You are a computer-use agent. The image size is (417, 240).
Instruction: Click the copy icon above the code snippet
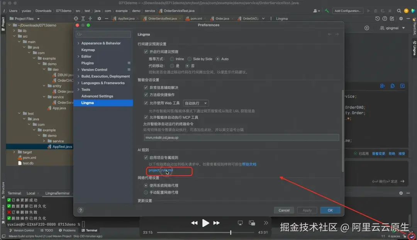pos(393,86)
